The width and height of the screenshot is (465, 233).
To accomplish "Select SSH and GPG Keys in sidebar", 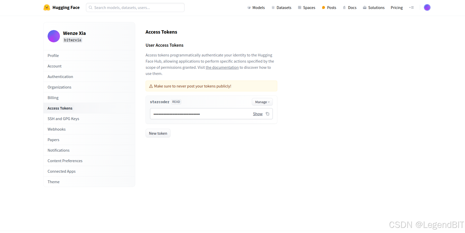I will (89, 119).
